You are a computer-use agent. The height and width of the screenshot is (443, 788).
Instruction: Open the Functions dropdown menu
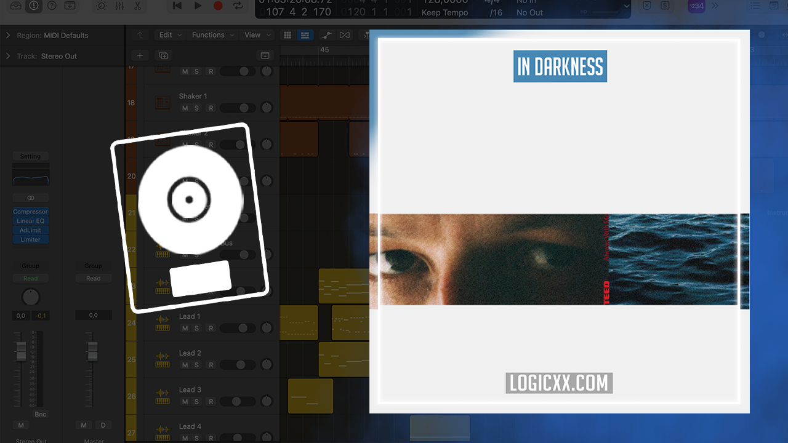point(212,35)
